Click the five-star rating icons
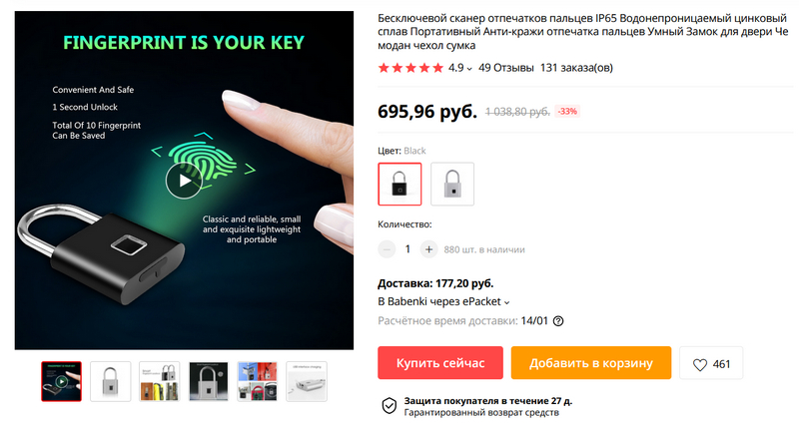The width and height of the screenshot is (799, 432). click(409, 68)
